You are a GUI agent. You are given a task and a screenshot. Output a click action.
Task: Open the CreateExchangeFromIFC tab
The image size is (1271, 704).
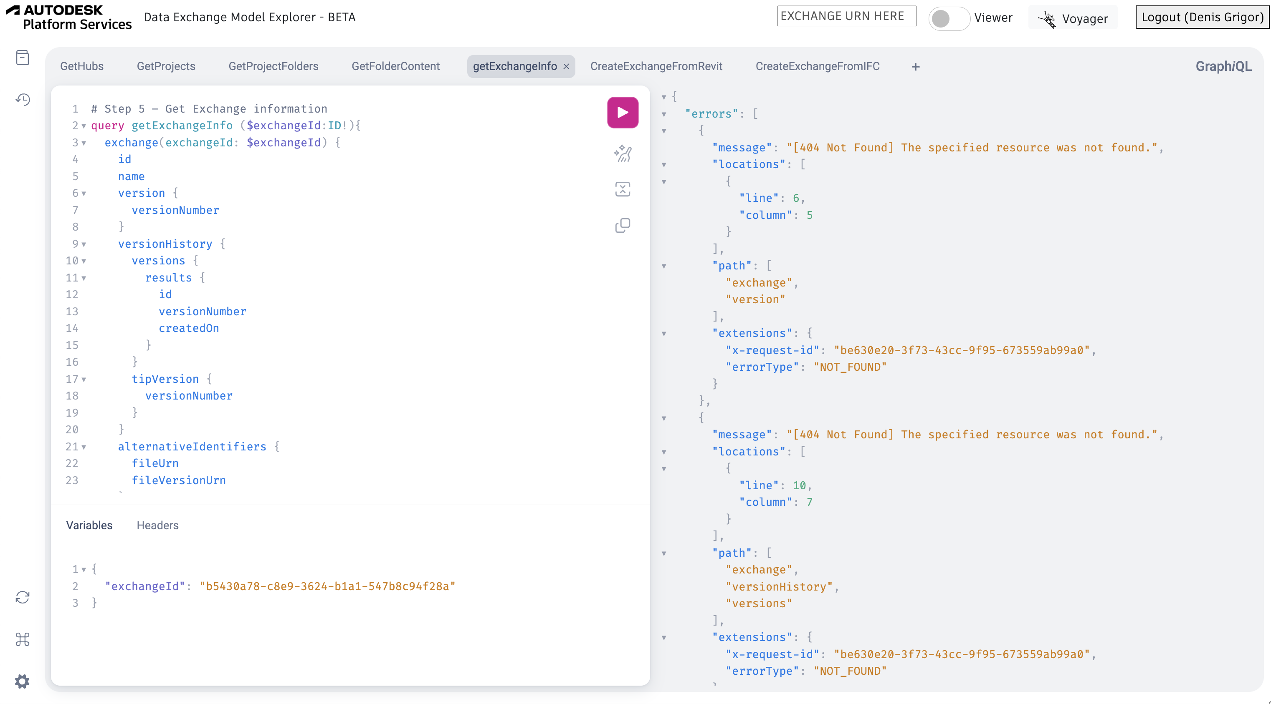pos(818,66)
